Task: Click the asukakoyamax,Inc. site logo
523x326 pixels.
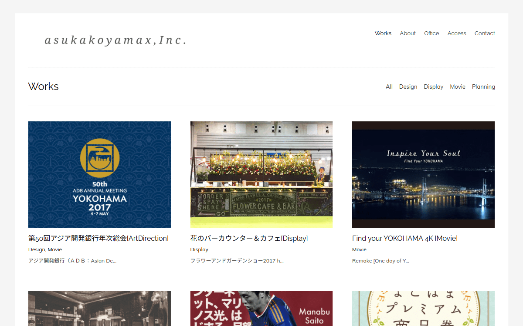Action: (115, 40)
